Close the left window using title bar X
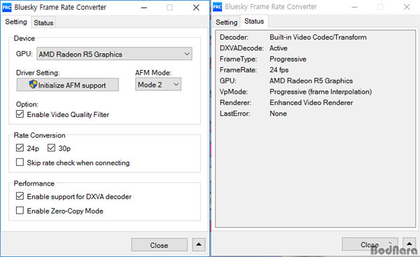Viewport: 420px width, 257px height. [x=196, y=8]
